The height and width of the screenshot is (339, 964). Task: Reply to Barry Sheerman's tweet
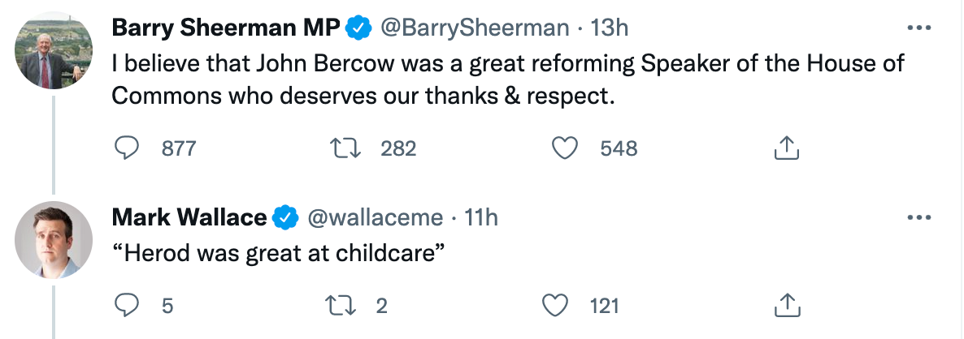(125, 148)
